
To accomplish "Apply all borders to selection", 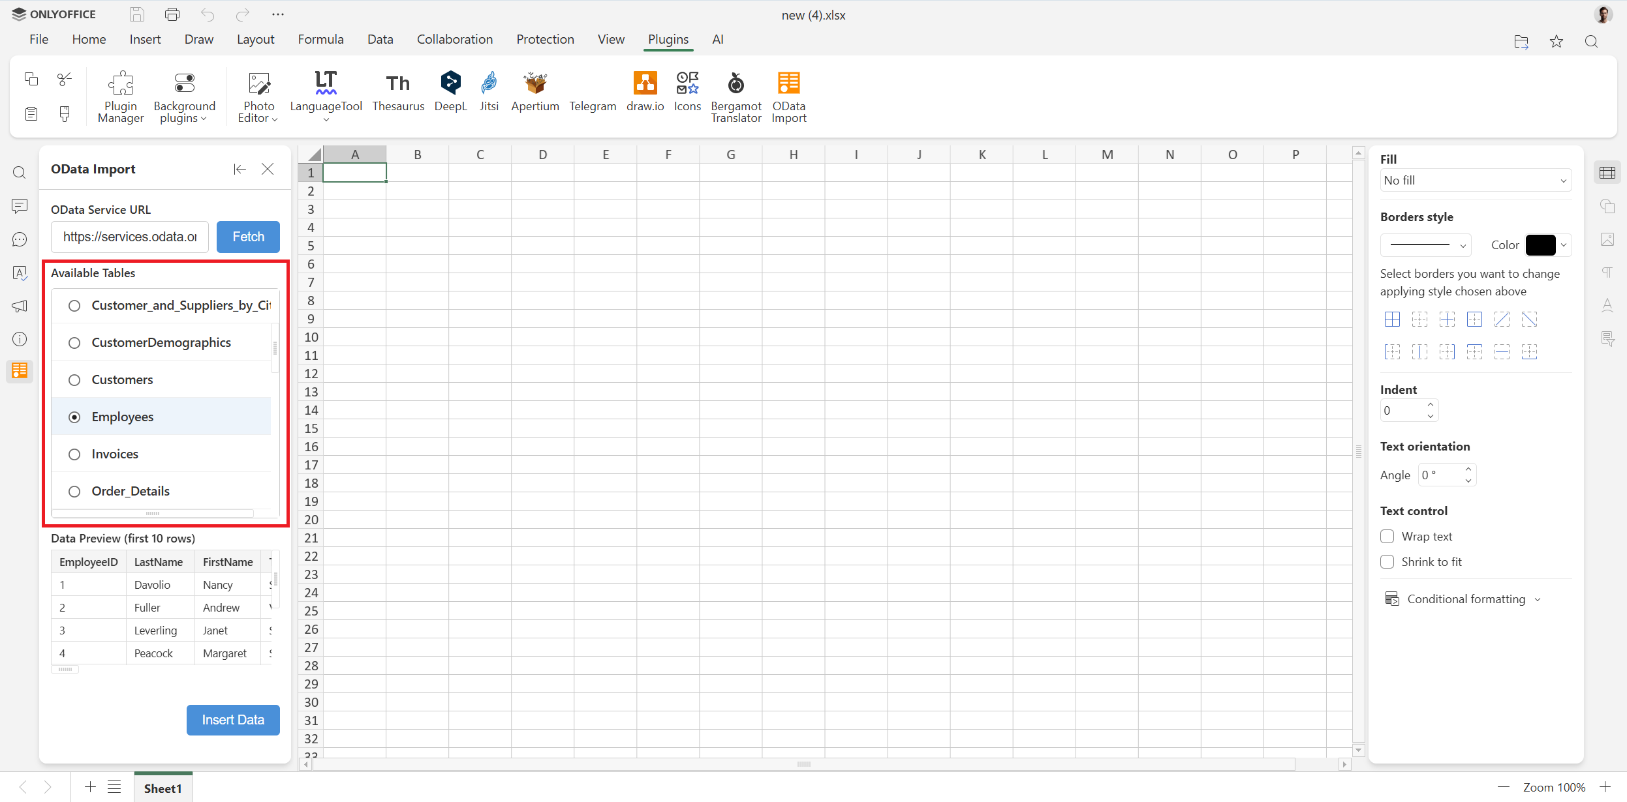I will click(x=1392, y=319).
